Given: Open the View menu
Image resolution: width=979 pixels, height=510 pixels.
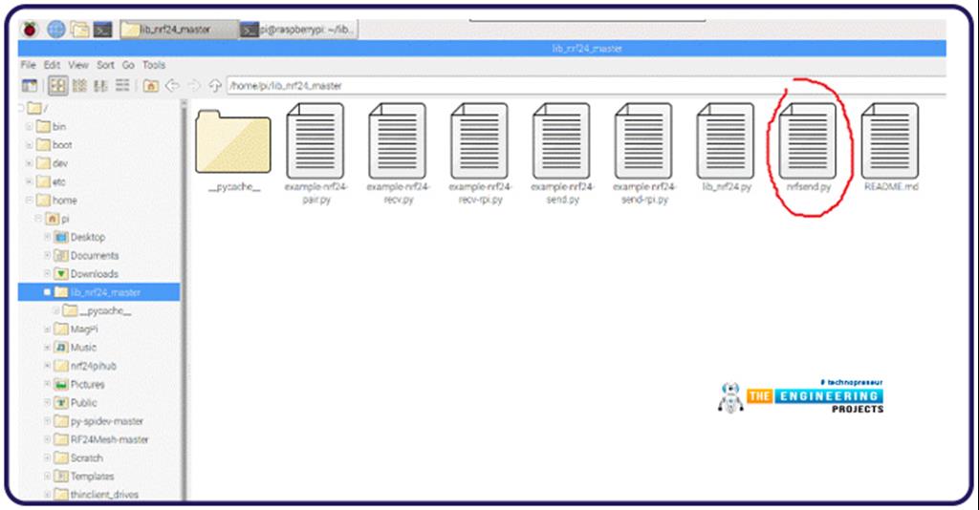Looking at the screenshot, I should pos(78,65).
